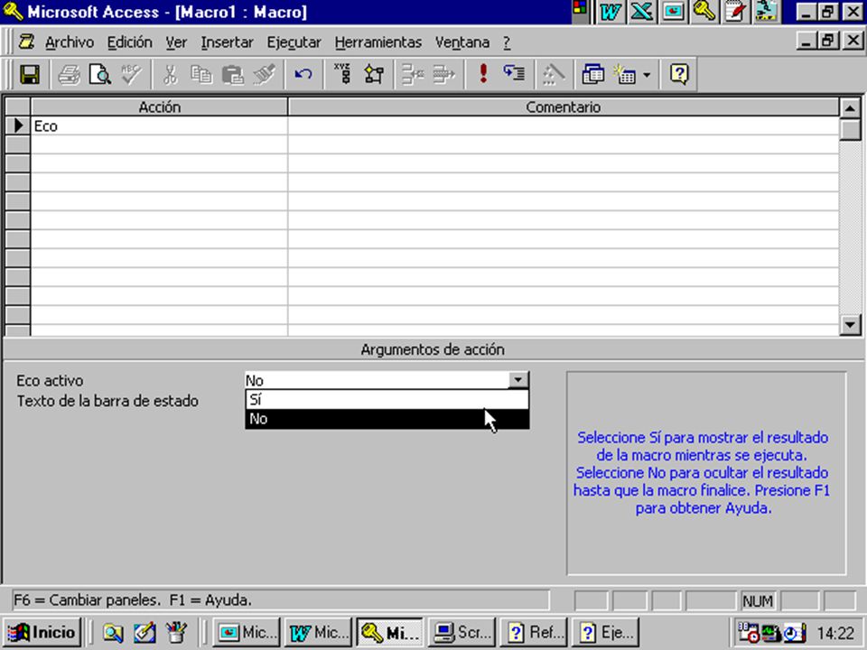Click the calendar alarm tray icon

click(748, 633)
